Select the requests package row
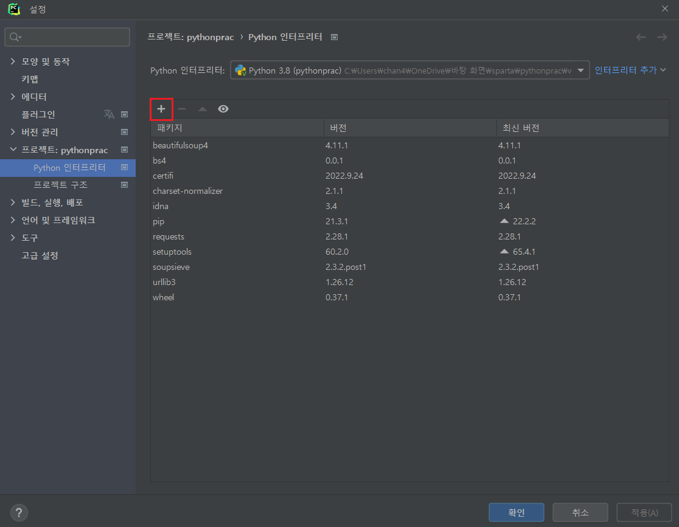This screenshot has width=679, height=527. click(x=409, y=236)
